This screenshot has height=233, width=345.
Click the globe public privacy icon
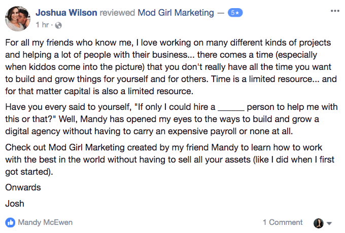58,24
